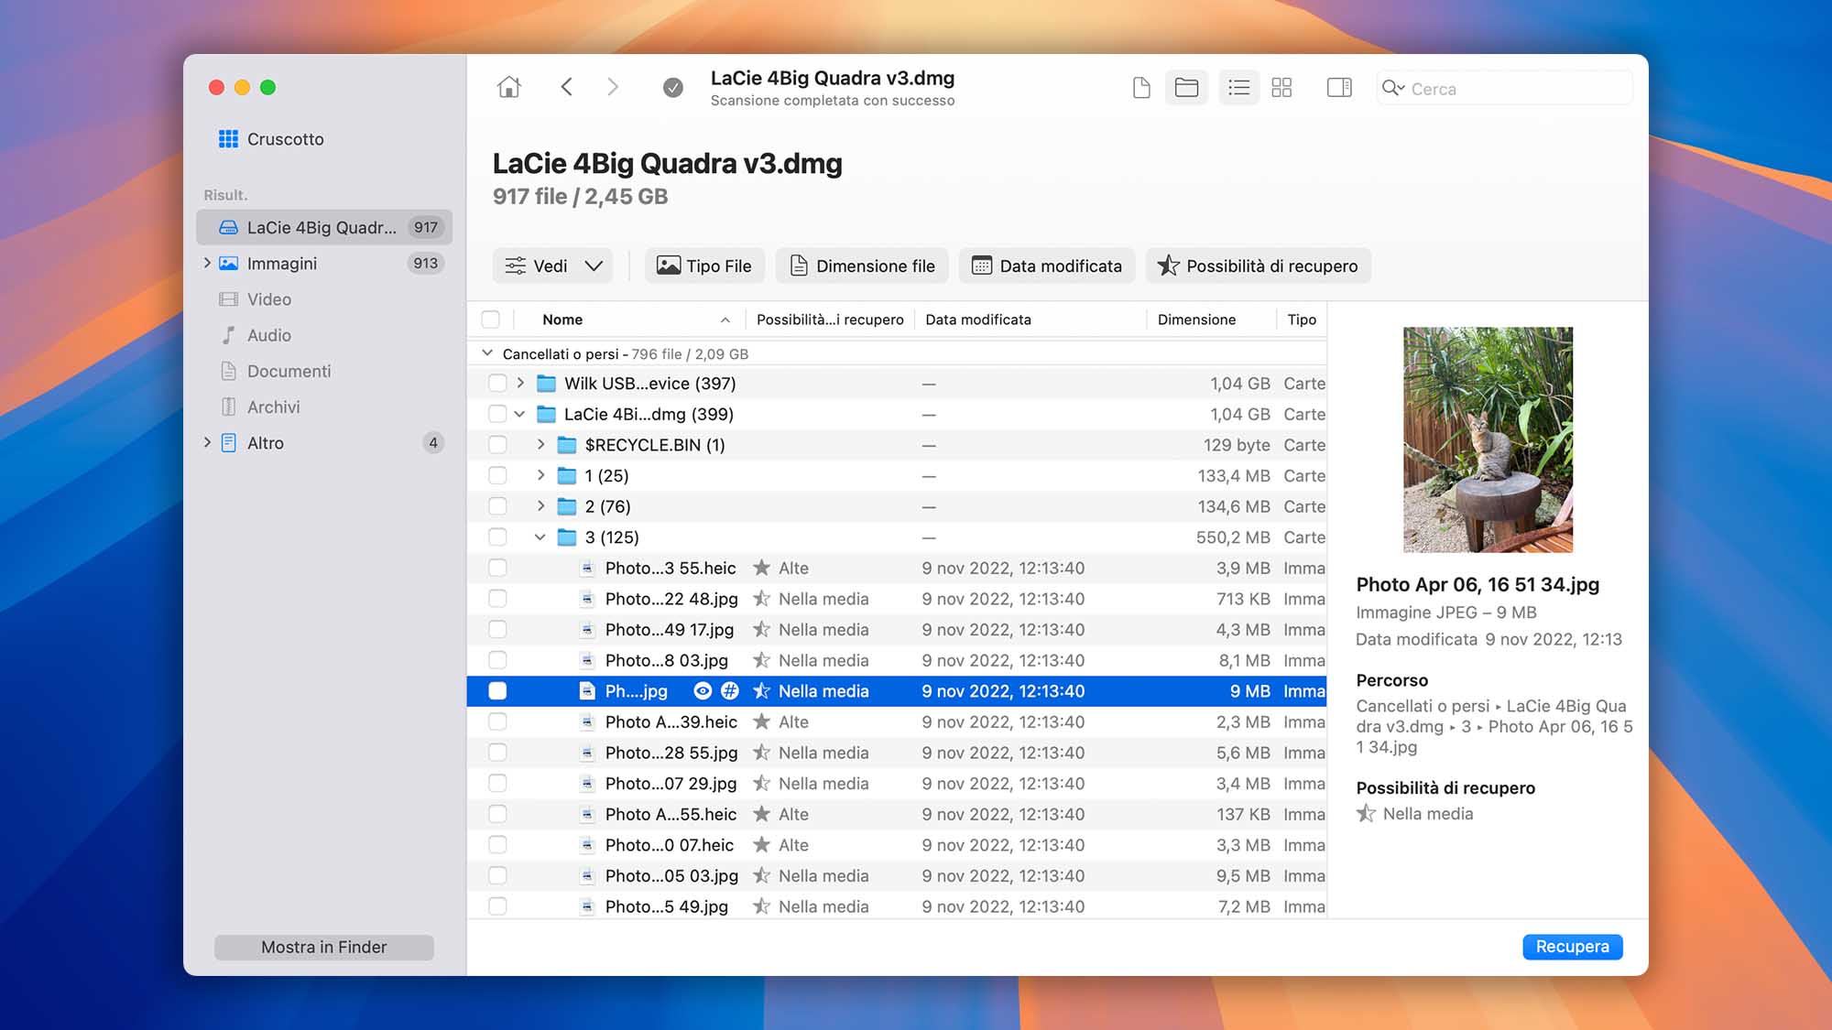
Task: Check the Wilk USB...evice (397) checkbox
Action: [497, 384]
